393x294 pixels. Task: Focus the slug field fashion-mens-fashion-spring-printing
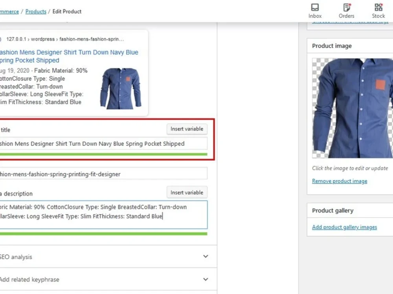[x=103, y=174]
